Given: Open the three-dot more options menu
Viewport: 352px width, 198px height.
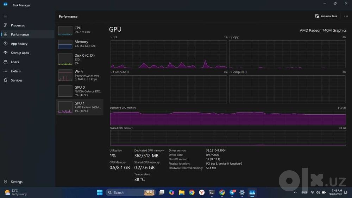Looking at the screenshot, I should click(346, 16).
